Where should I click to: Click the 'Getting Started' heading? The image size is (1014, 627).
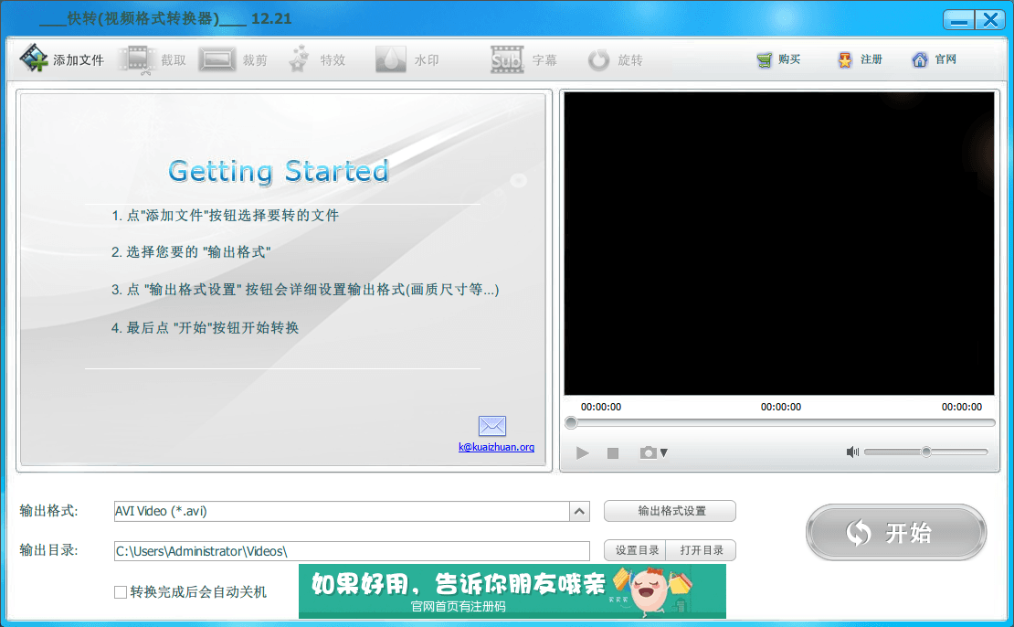(x=278, y=172)
